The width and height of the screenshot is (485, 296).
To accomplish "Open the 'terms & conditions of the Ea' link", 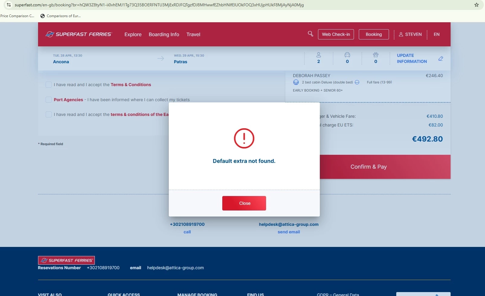I will pyautogui.click(x=140, y=114).
